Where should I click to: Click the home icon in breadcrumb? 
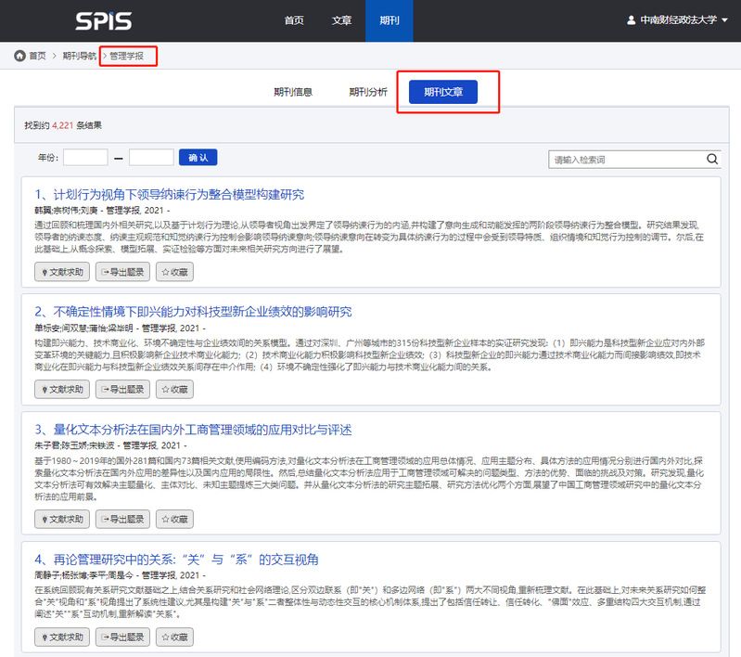(19, 56)
